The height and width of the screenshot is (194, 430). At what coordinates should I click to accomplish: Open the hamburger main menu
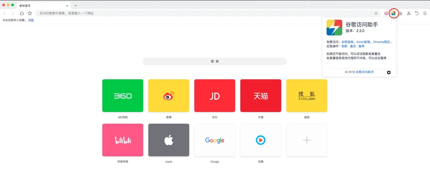[425, 13]
